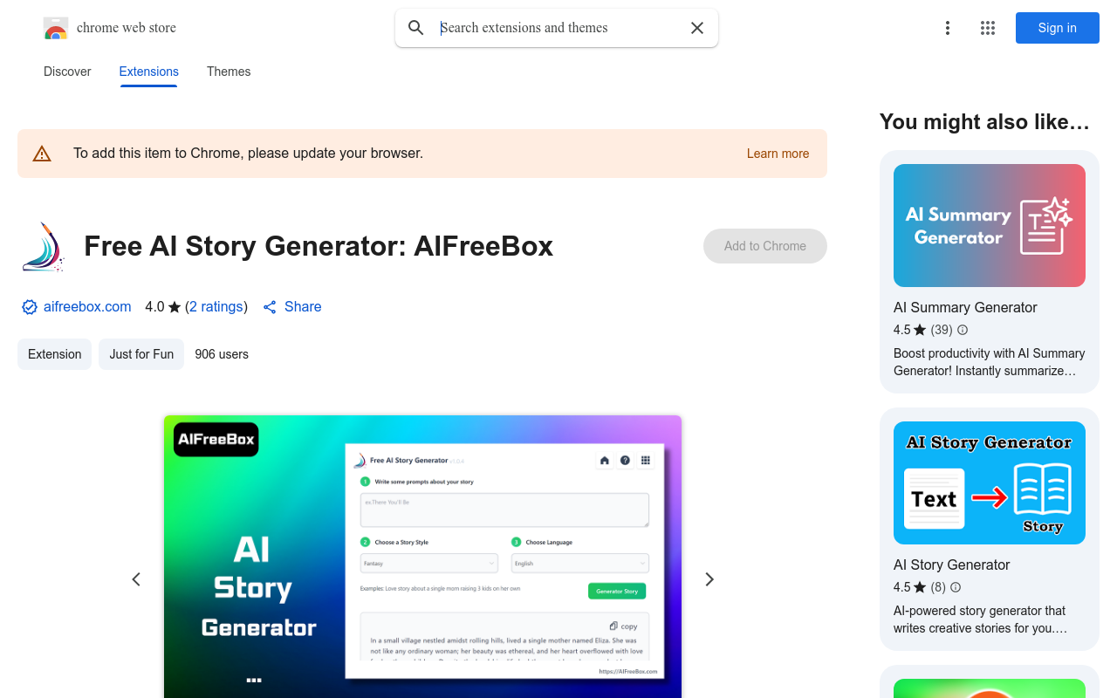Go to the Discover tab
Viewport: 1117px width, 698px height.
tap(67, 72)
